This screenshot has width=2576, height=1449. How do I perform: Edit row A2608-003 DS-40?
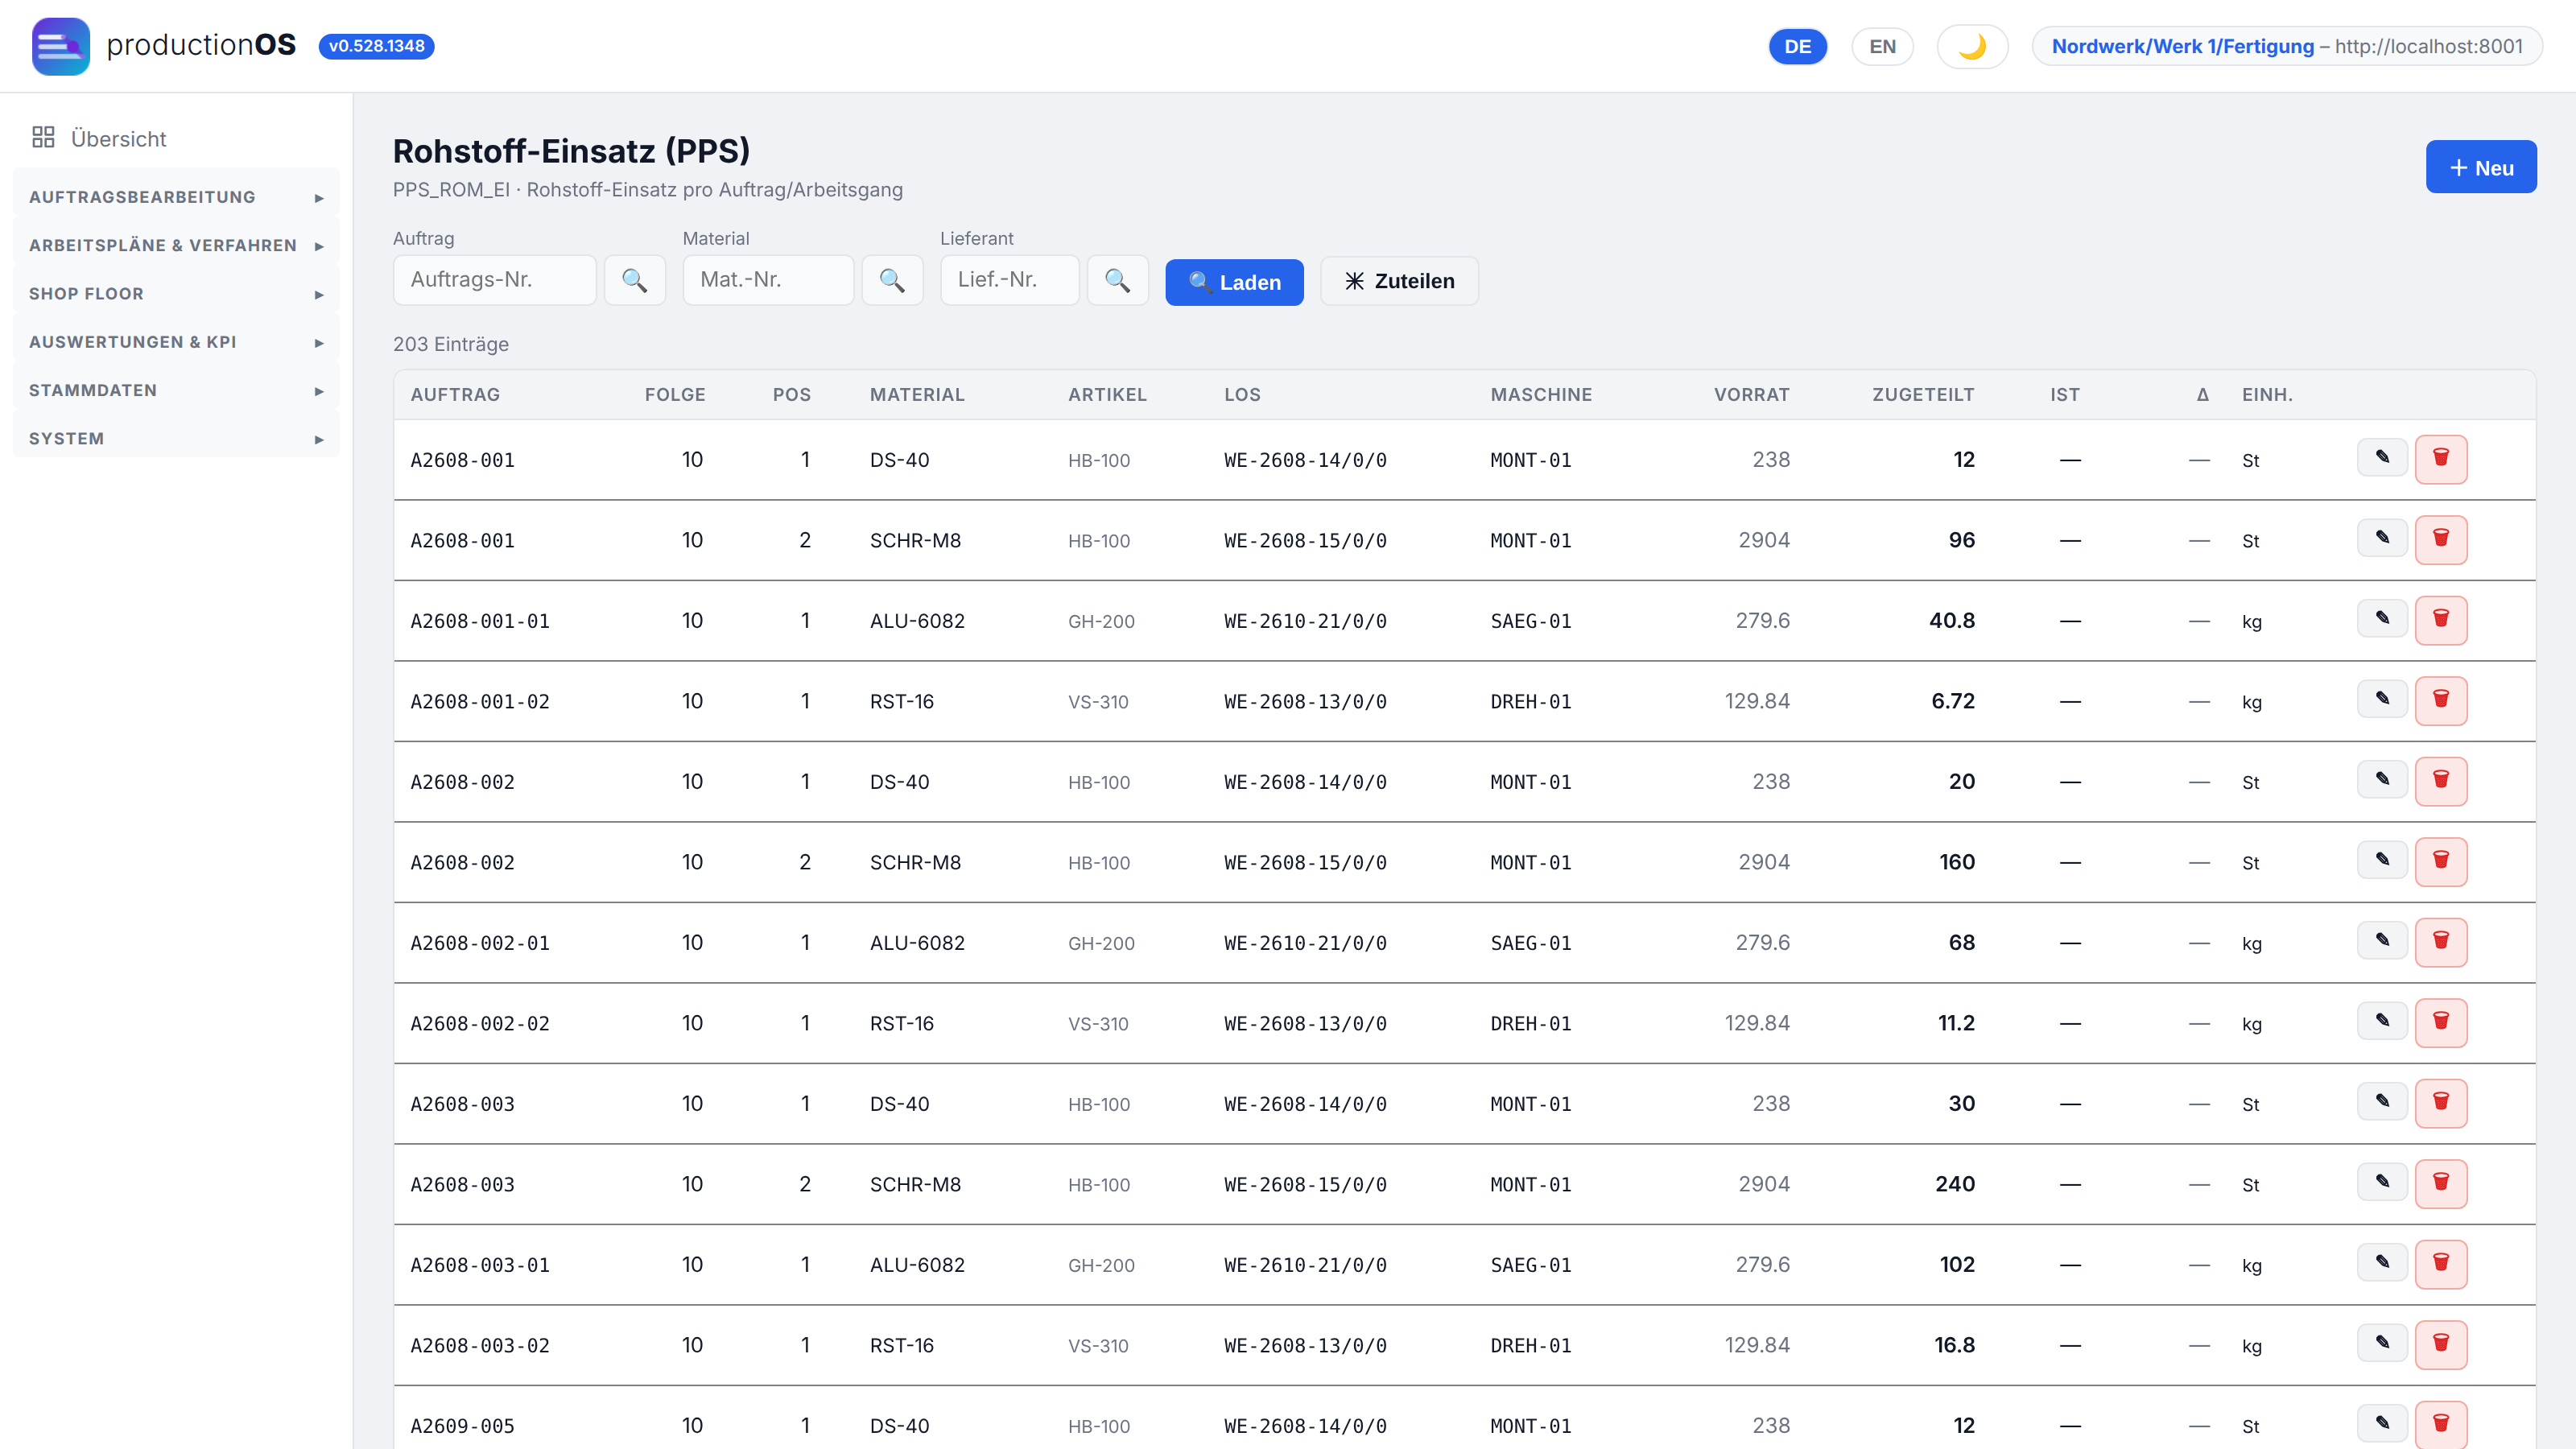(2382, 1102)
